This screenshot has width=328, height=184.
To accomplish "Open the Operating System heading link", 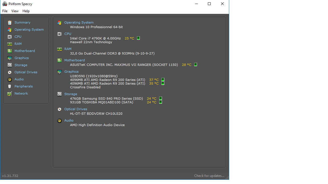I will (x=79, y=22).
